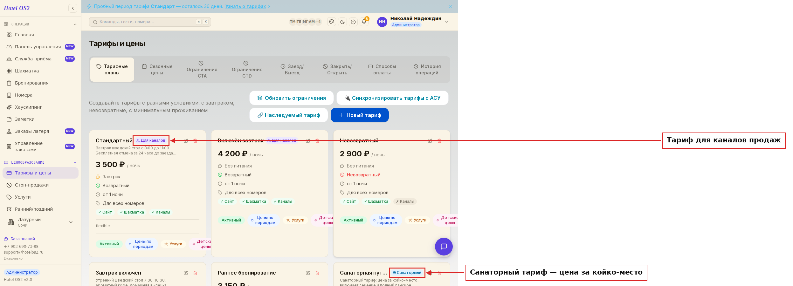Image resolution: width=793 pixels, height=286 pixels.
Task: Edit the Раннее бронирование tariff
Action: tap(308, 273)
